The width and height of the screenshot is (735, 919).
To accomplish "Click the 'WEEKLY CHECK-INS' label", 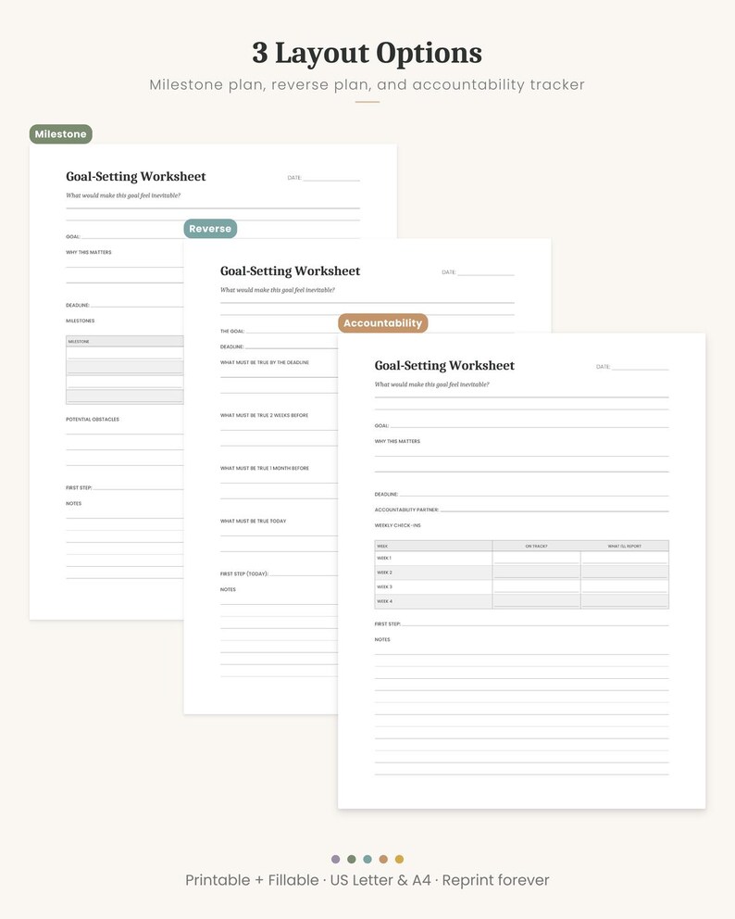I will [x=398, y=525].
